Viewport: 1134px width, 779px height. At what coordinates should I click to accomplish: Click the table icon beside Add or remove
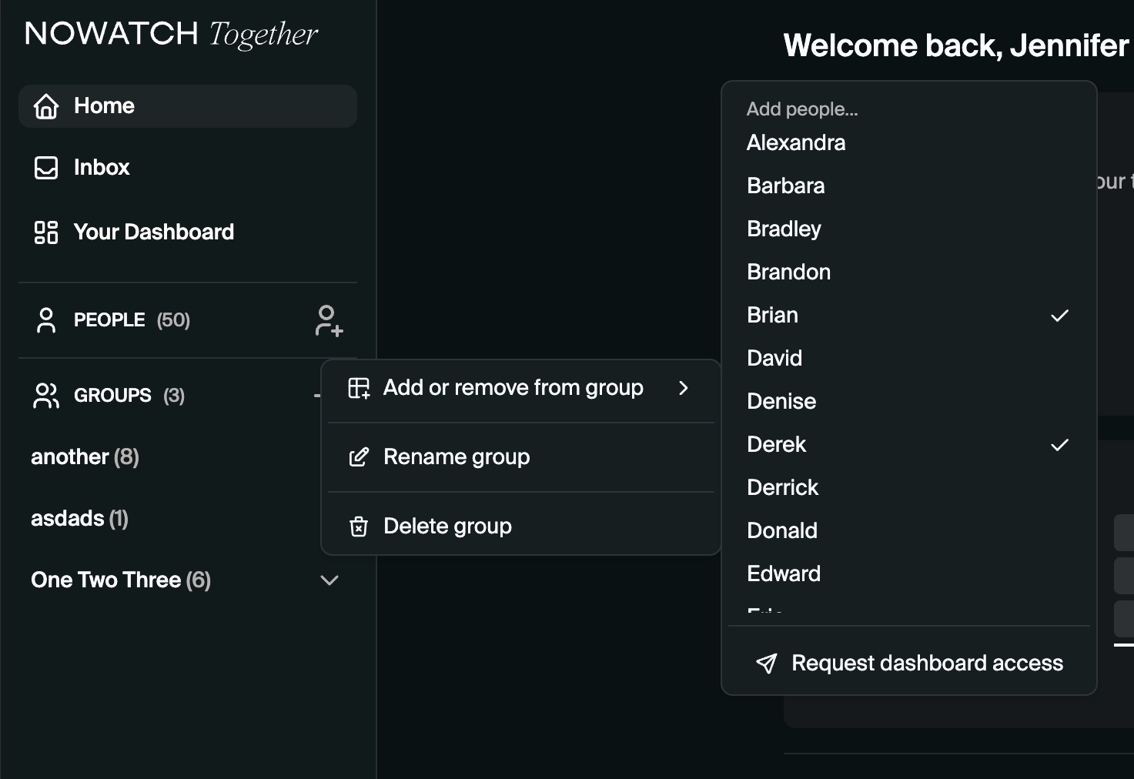coord(359,388)
